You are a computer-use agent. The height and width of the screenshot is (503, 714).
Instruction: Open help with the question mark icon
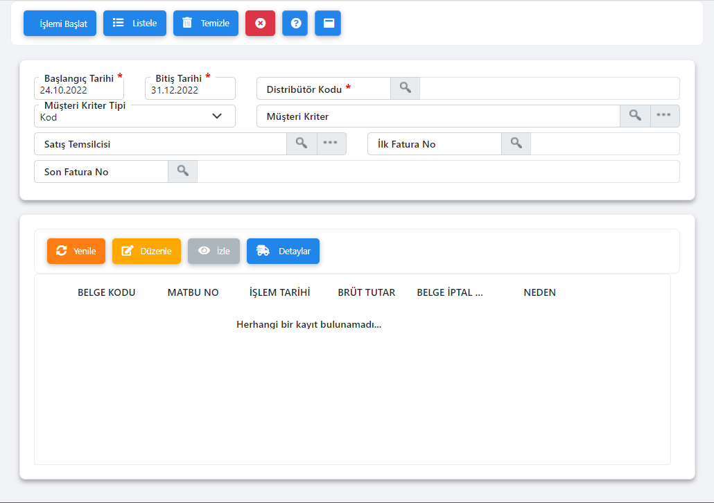[295, 23]
